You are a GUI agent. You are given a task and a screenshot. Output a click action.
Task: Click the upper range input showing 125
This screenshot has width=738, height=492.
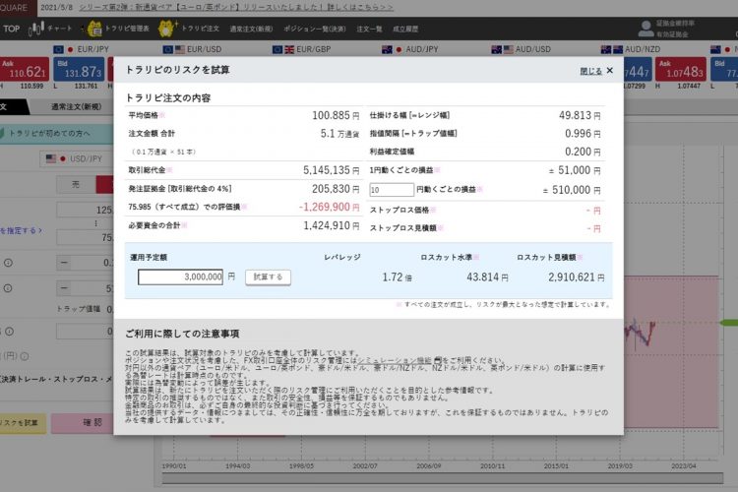point(85,210)
